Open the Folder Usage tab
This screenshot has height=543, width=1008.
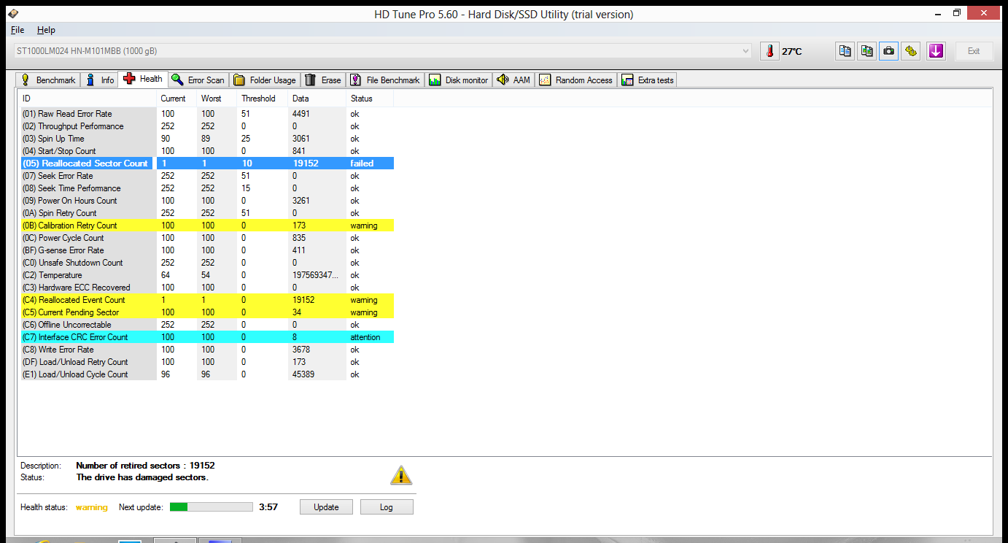click(x=265, y=80)
